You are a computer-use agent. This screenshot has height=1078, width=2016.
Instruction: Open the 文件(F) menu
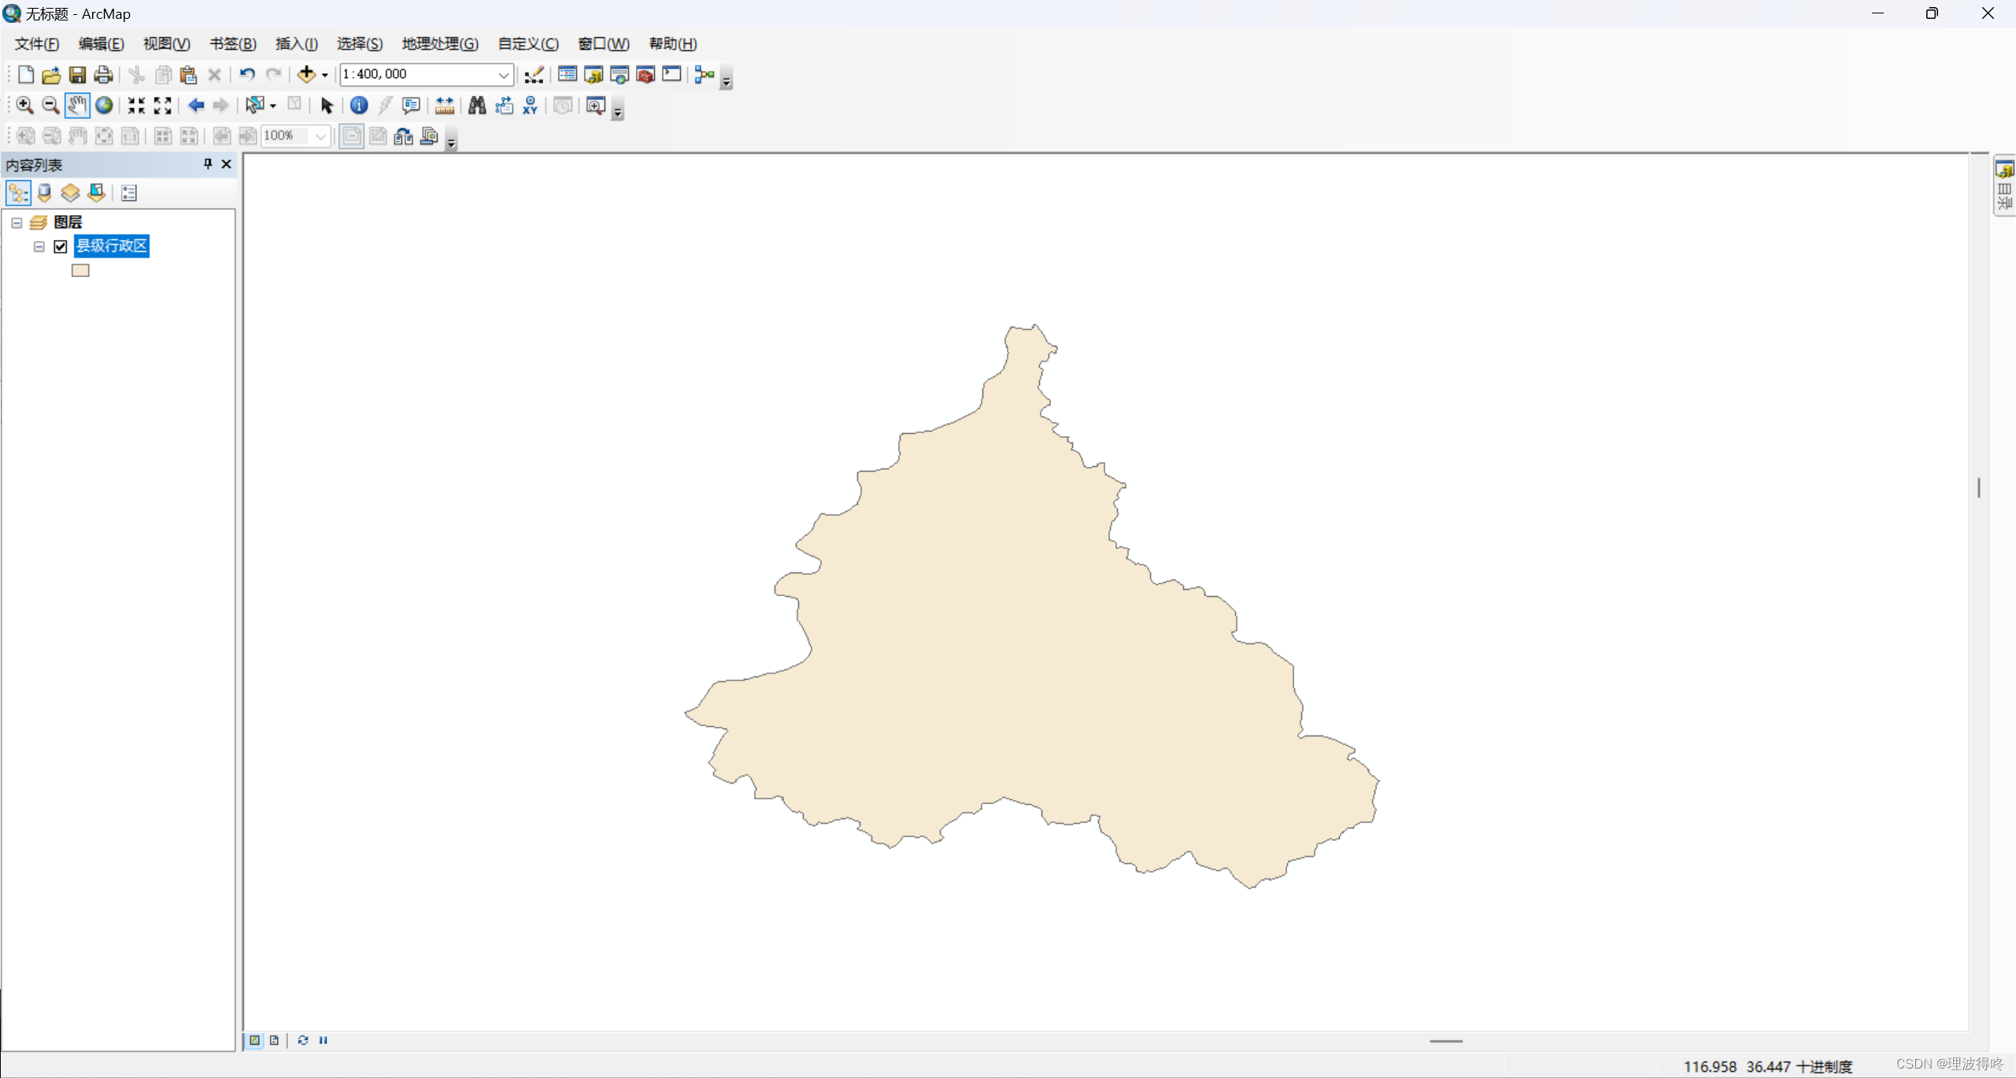(36, 44)
